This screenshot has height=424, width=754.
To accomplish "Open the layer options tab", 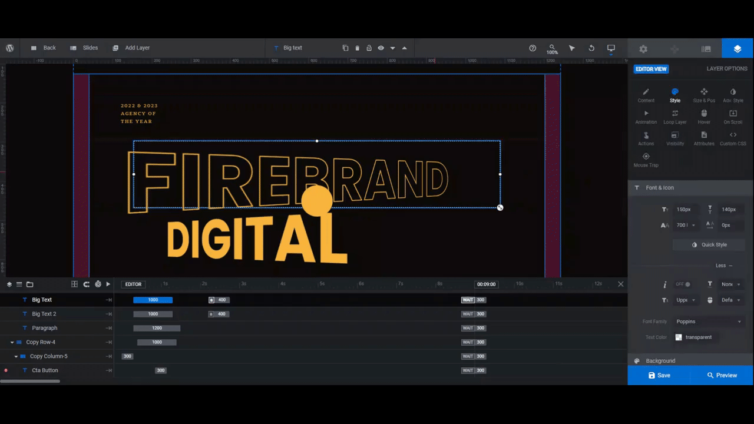I will (738, 49).
